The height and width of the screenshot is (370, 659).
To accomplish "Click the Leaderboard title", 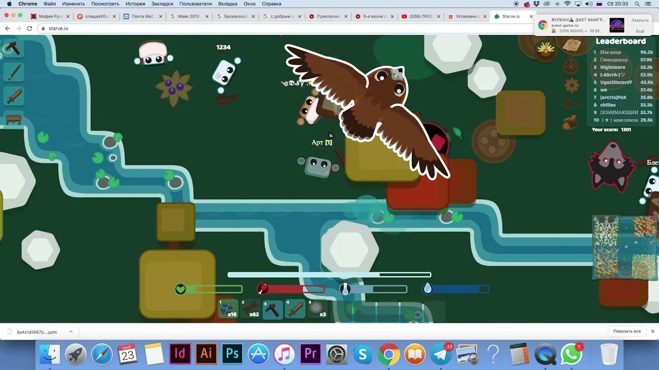I will click(620, 41).
